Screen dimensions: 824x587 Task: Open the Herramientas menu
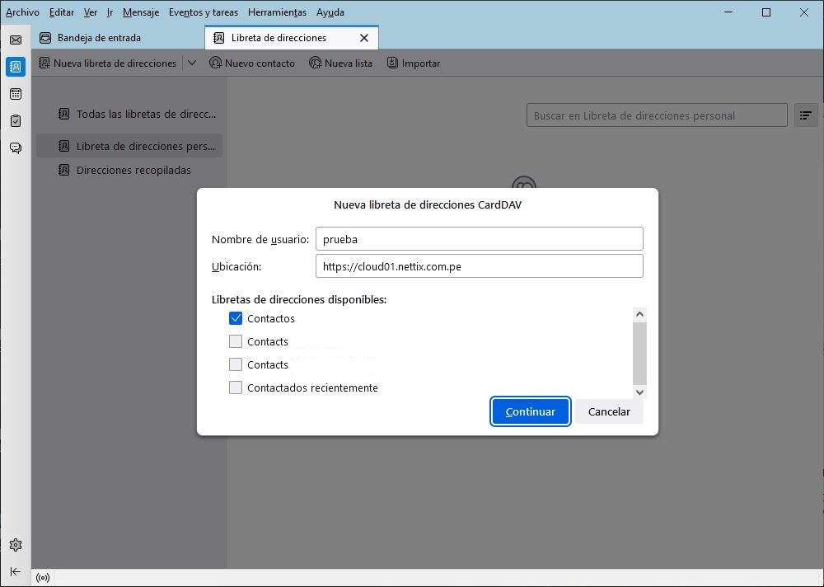(x=277, y=12)
